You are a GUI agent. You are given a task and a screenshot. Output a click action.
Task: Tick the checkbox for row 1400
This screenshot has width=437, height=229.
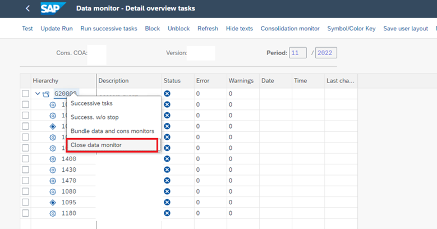(x=25, y=159)
